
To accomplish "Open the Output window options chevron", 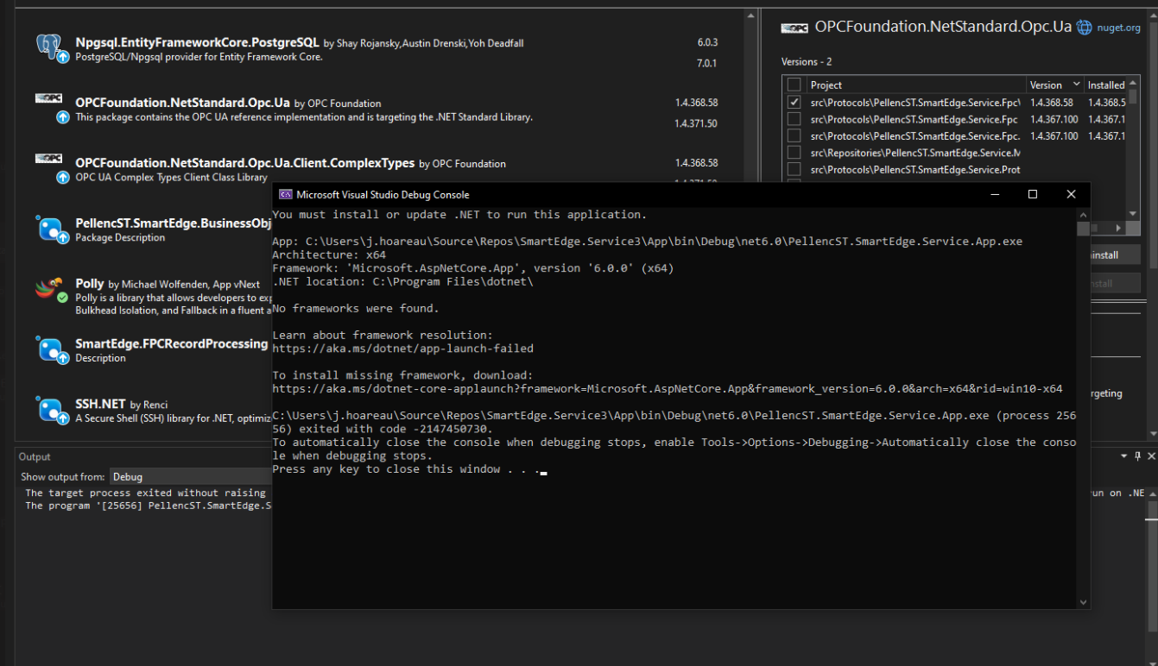I will (x=1123, y=456).
